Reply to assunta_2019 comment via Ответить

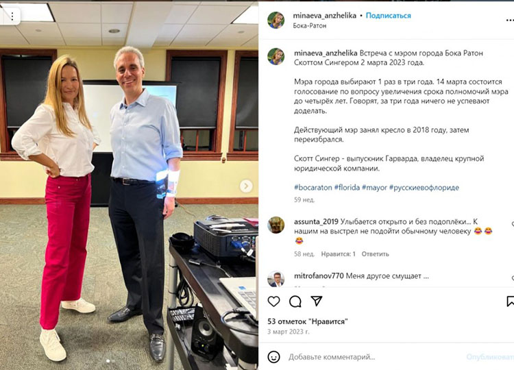[x=375, y=254]
